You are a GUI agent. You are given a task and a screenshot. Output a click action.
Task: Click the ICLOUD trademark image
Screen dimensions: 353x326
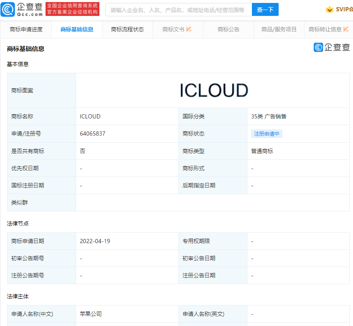point(214,90)
